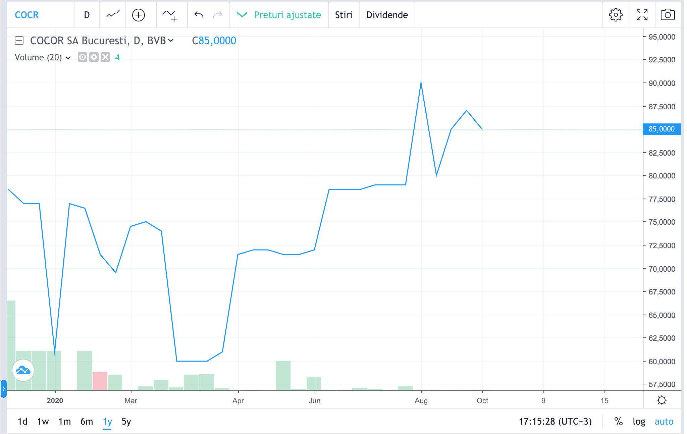
Task: Toggle auto scale mode
Action: [664, 422]
